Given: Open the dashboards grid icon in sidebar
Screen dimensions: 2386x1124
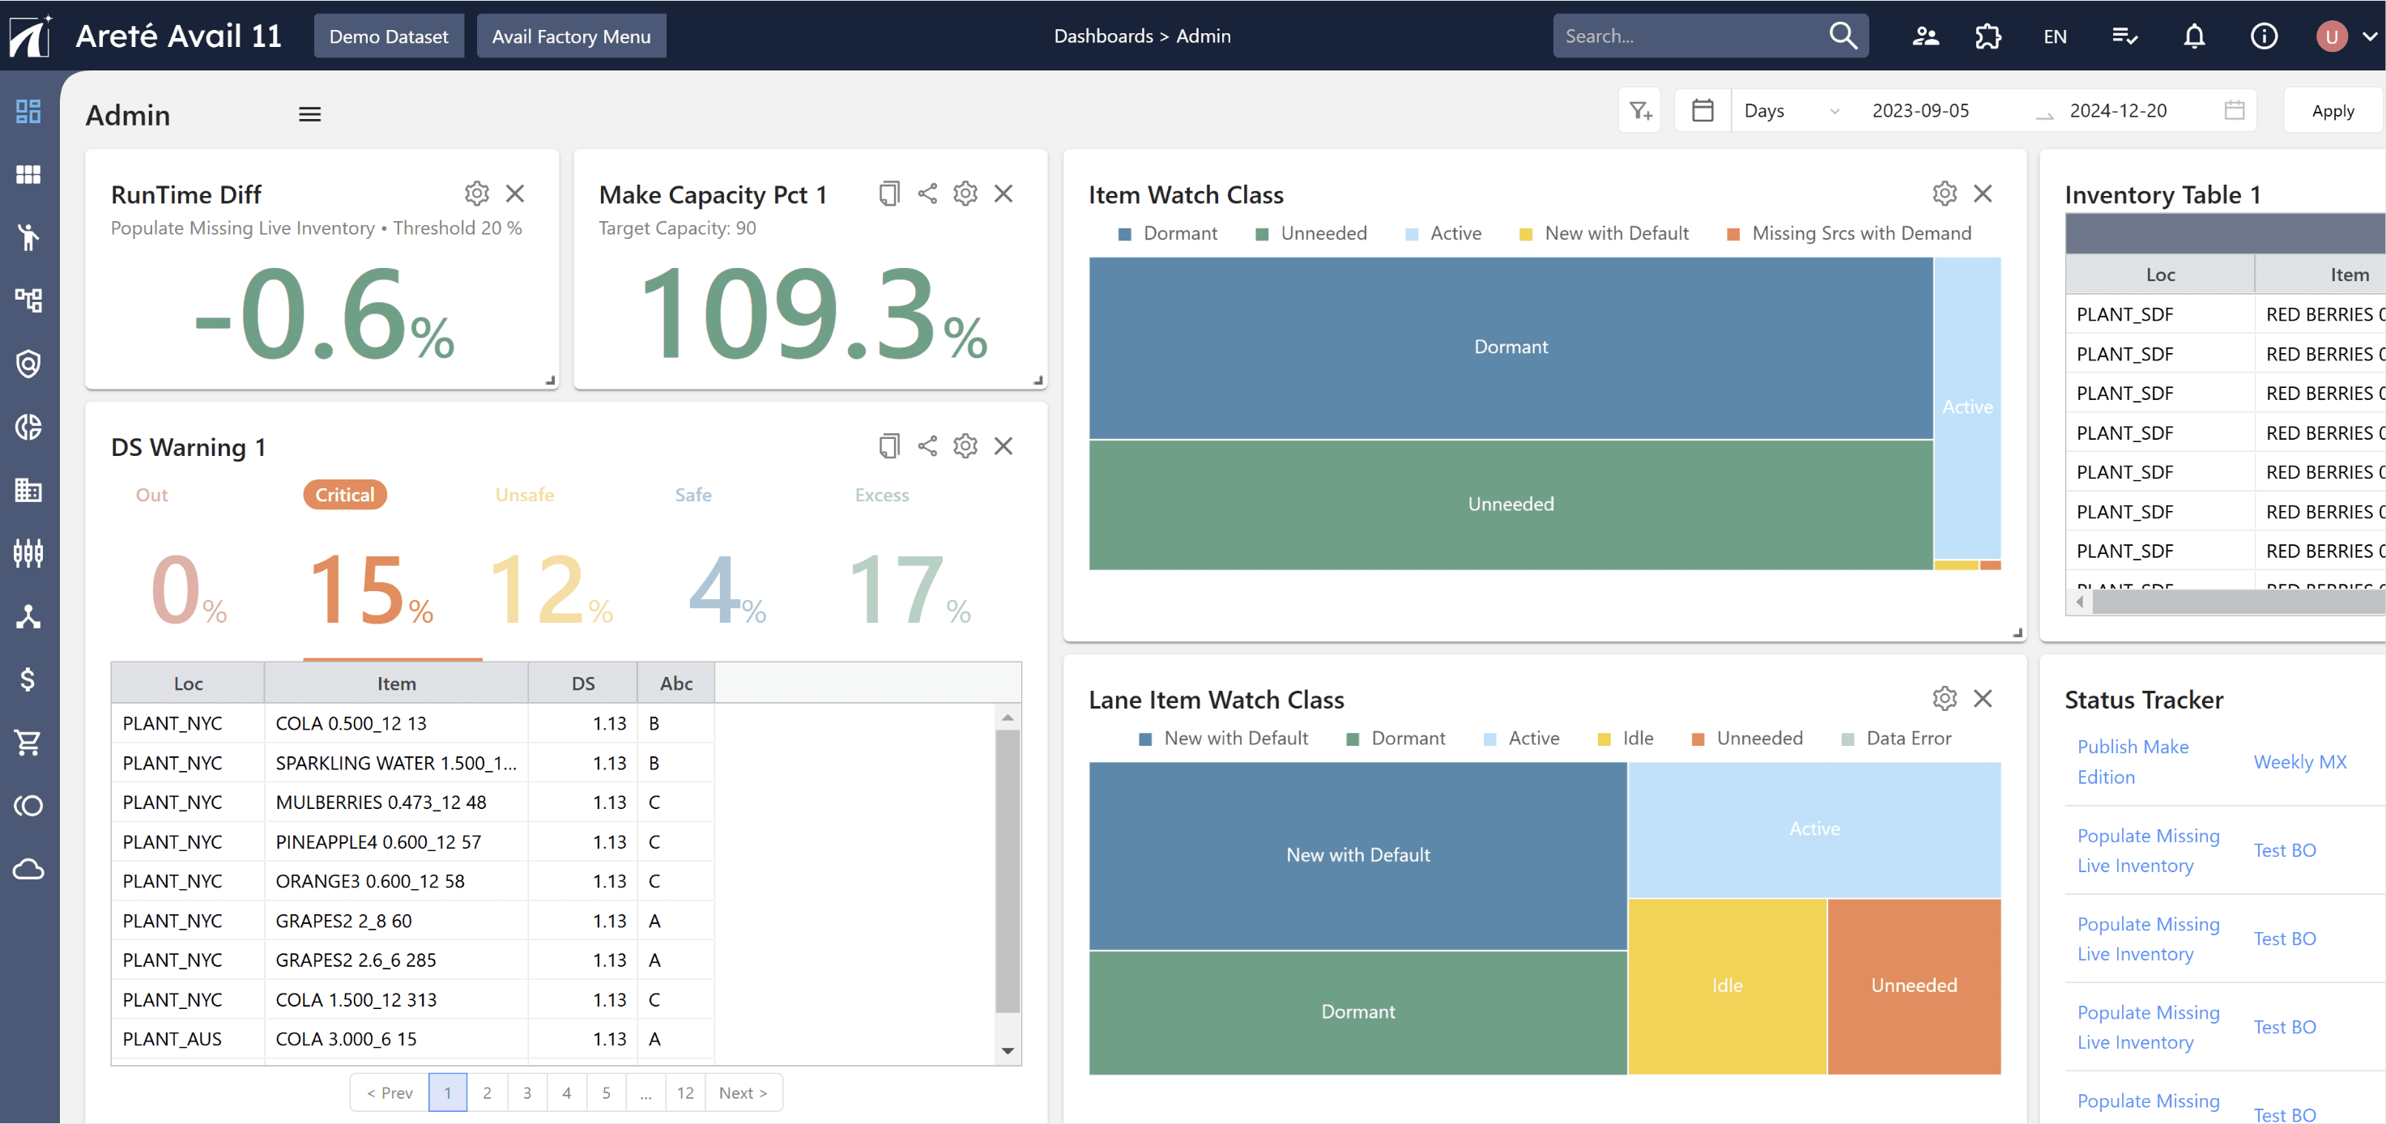Looking at the screenshot, I should pyautogui.click(x=28, y=110).
